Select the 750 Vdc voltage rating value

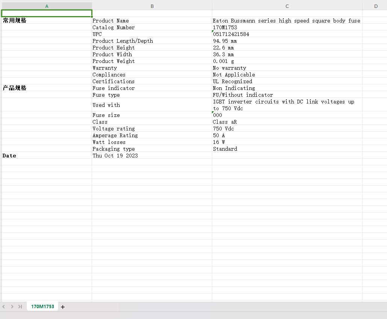click(x=287, y=129)
